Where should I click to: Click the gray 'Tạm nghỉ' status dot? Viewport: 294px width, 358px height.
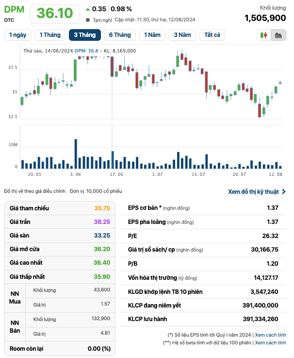pos(88,20)
